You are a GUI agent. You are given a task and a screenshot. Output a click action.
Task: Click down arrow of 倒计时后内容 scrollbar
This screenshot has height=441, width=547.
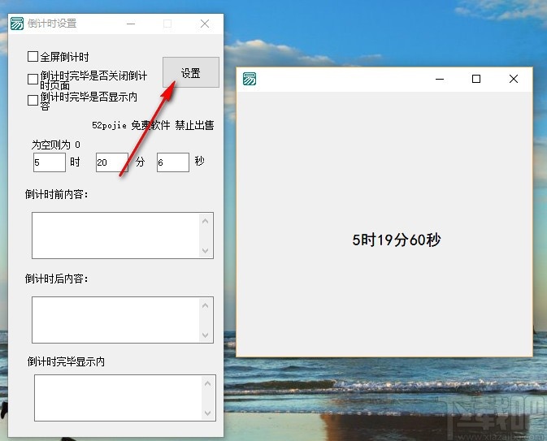pyautogui.click(x=206, y=335)
